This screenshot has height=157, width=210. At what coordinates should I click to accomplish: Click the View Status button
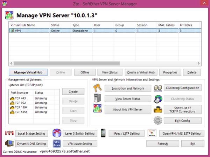pyautogui.click(x=110, y=72)
